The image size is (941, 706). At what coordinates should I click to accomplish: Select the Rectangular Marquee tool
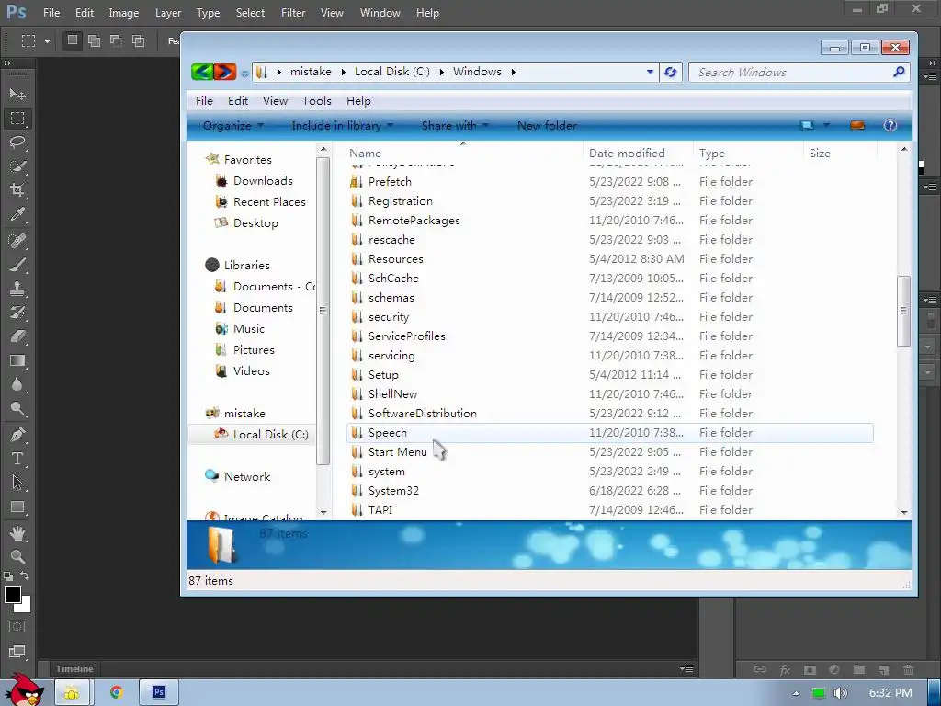[x=17, y=119]
